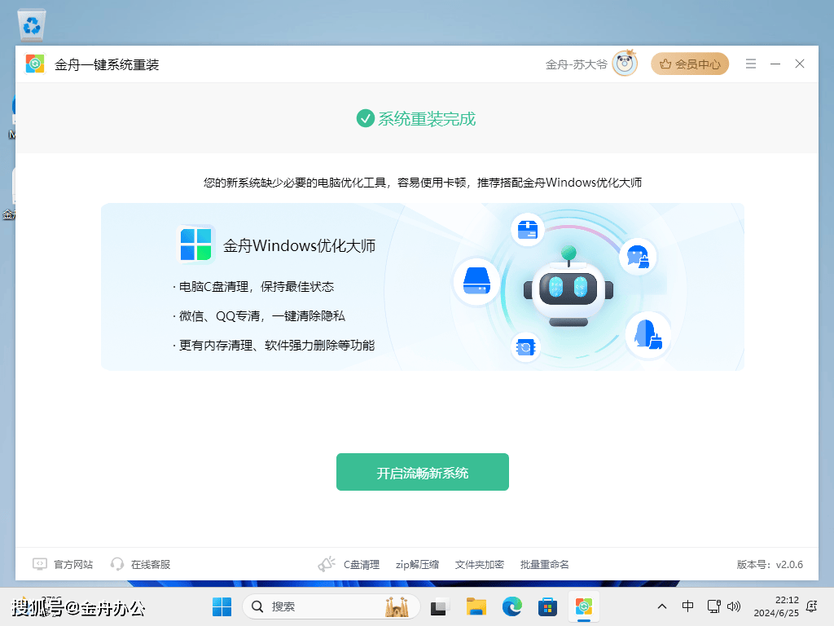This screenshot has width=834, height=626.
Task: Click the 金舟Windows优化大师 logo icon
Action: click(195, 245)
